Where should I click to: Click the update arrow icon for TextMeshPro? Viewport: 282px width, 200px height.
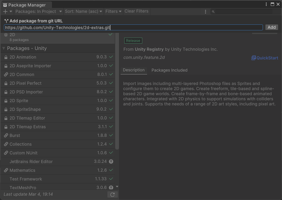(x=111, y=187)
